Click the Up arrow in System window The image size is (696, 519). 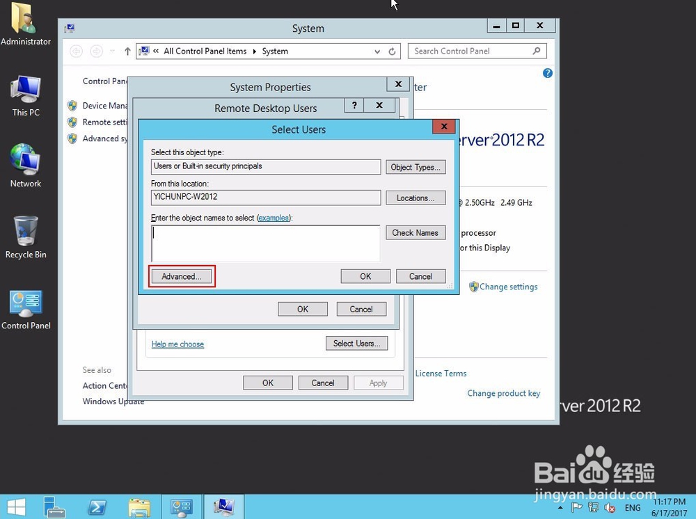click(127, 51)
